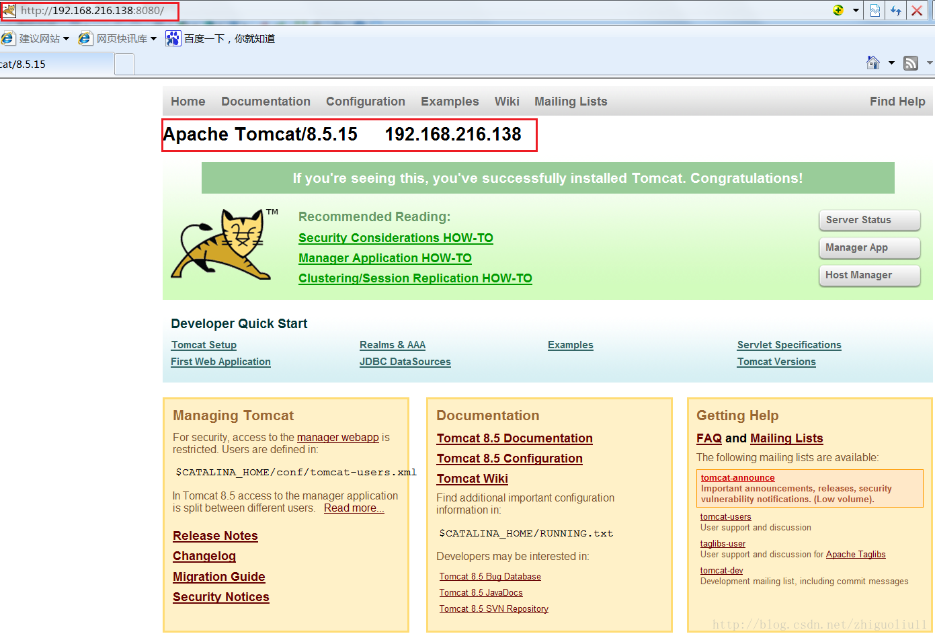Image resolution: width=935 pixels, height=638 pixels.
Task: Expand the 网页快讯库 dropdown arrow
Action: (153, 39)
